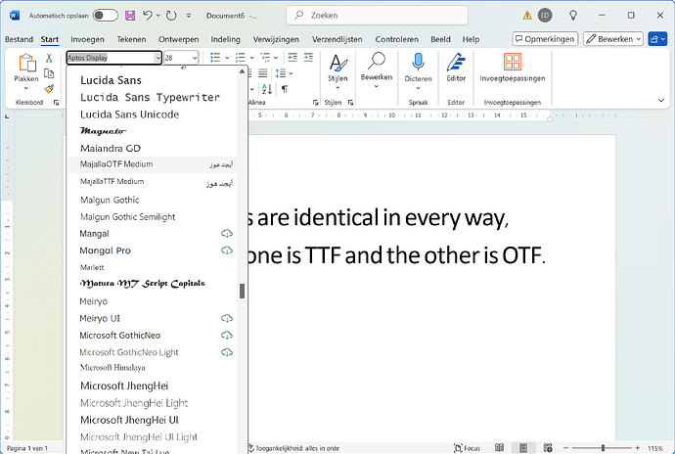Screen dimensions: 675x454
Task: Select print layout view icon
Action: tap(523, 448)
